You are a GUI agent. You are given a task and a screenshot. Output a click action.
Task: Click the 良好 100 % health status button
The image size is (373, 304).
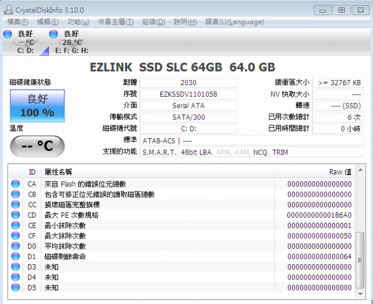37,106
